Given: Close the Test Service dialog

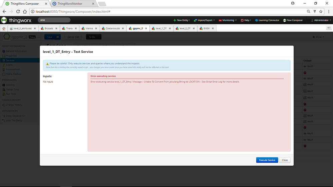Looking at the screenshot, I should (285, 160).
